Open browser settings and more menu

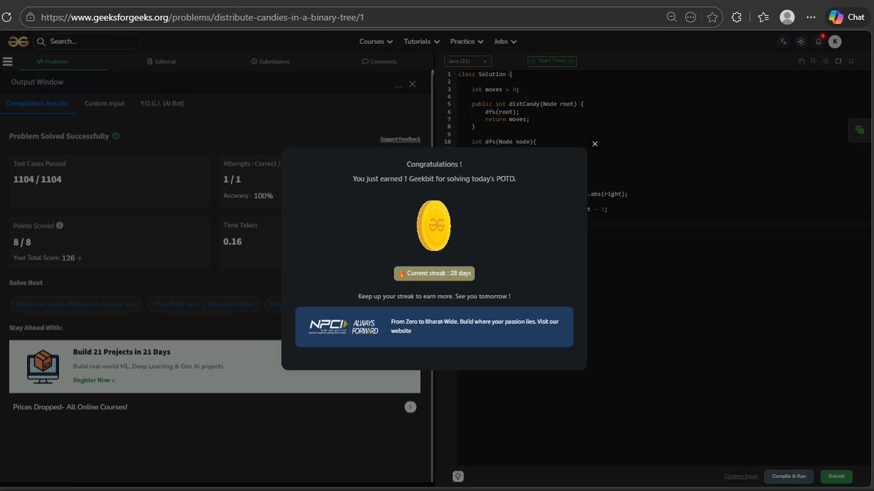click(811, 17)
